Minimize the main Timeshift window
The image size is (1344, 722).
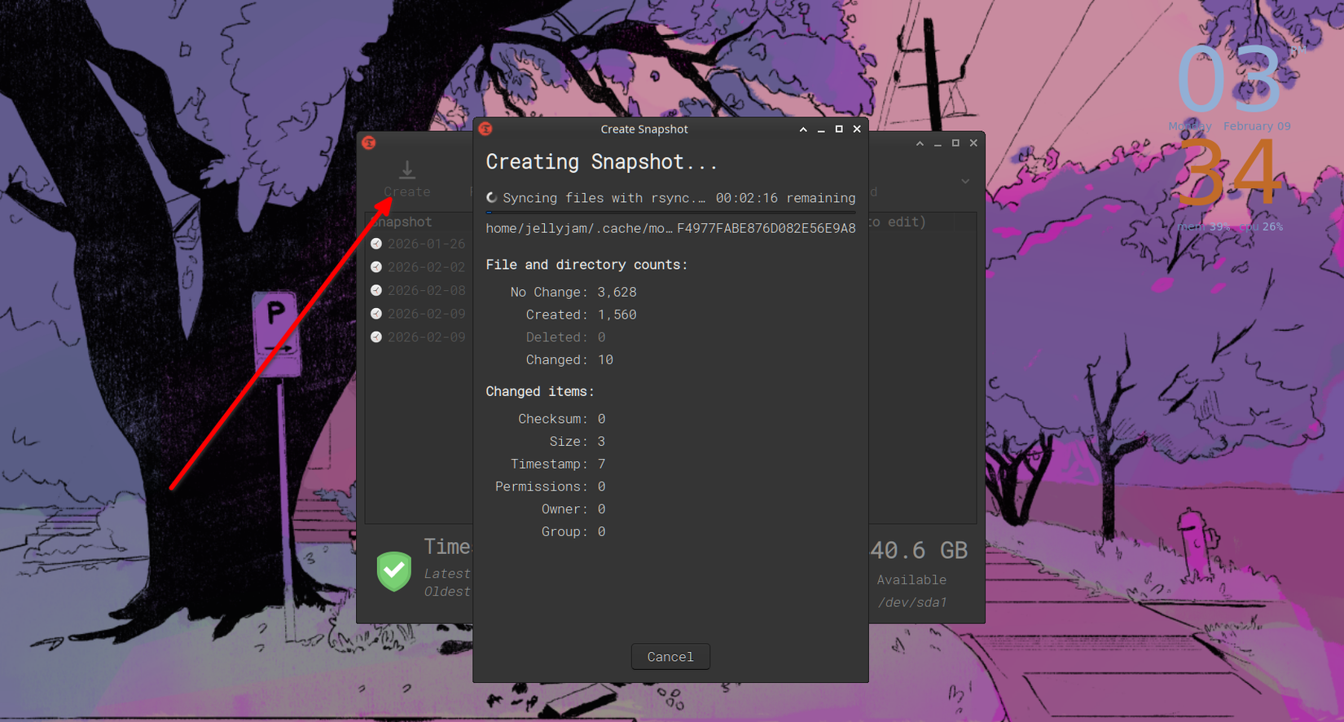(938, 143)
